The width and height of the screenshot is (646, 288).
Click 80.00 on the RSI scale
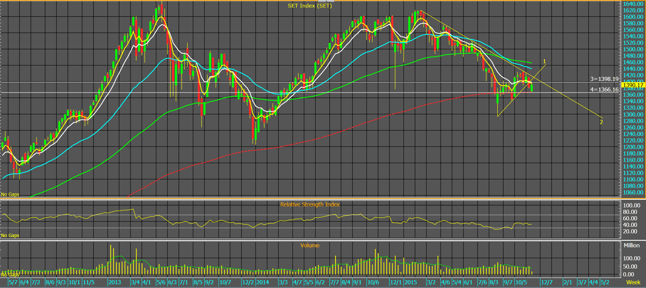tap(630, 212)
